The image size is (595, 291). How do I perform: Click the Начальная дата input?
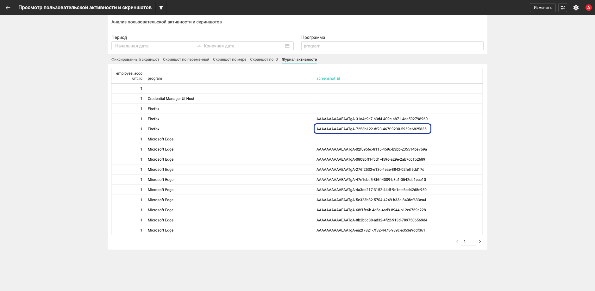click(x=154, y=46)
